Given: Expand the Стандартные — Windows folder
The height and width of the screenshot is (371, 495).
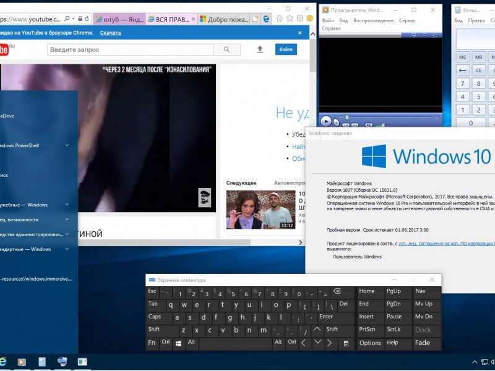Looking at the screenshot, I should (x=67, y=249).
